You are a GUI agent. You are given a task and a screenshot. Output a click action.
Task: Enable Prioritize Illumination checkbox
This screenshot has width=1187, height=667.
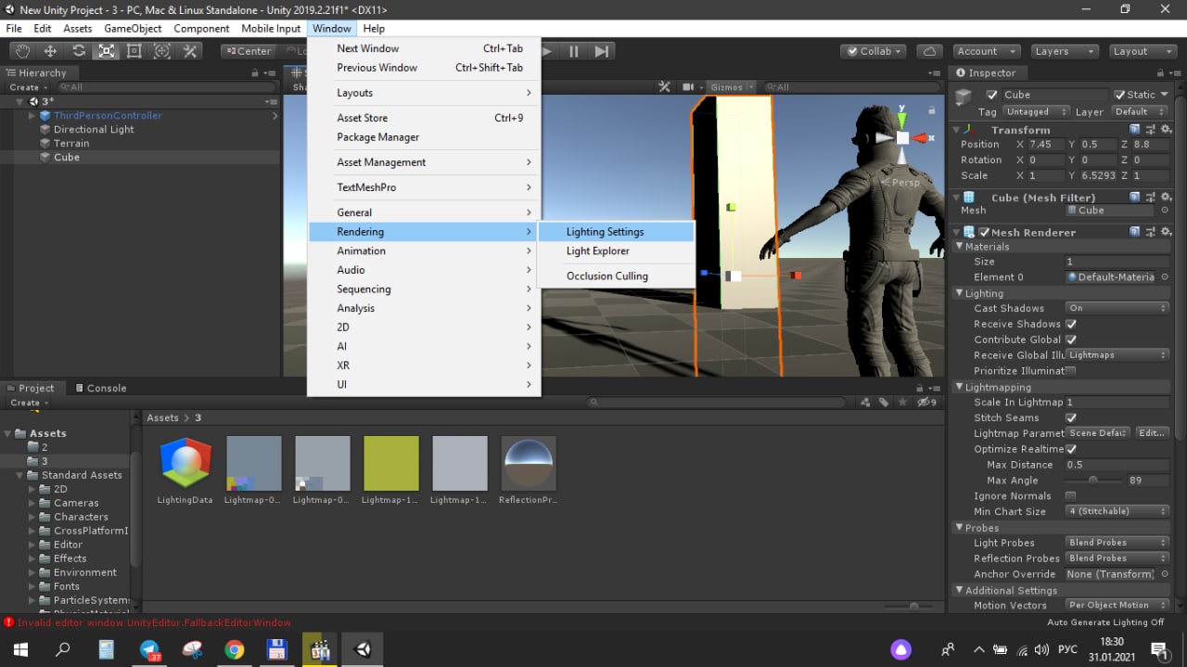pos(1071,371)
